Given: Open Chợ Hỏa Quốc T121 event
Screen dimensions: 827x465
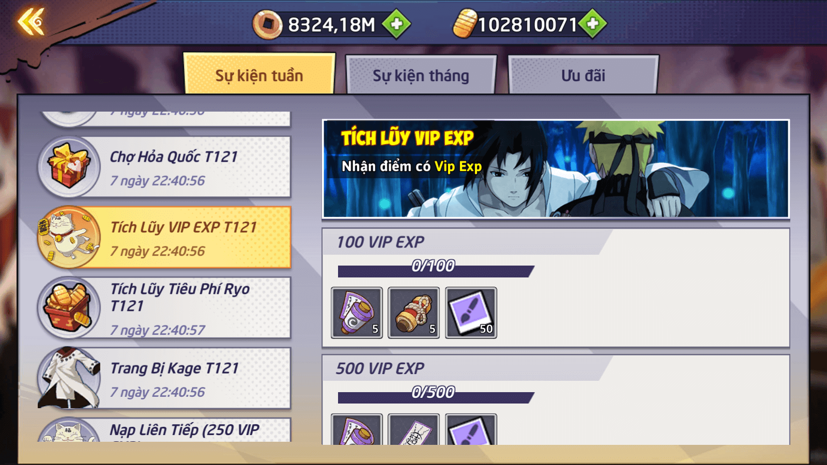Looking at the screenshot, I should click(x=164, y=167).
